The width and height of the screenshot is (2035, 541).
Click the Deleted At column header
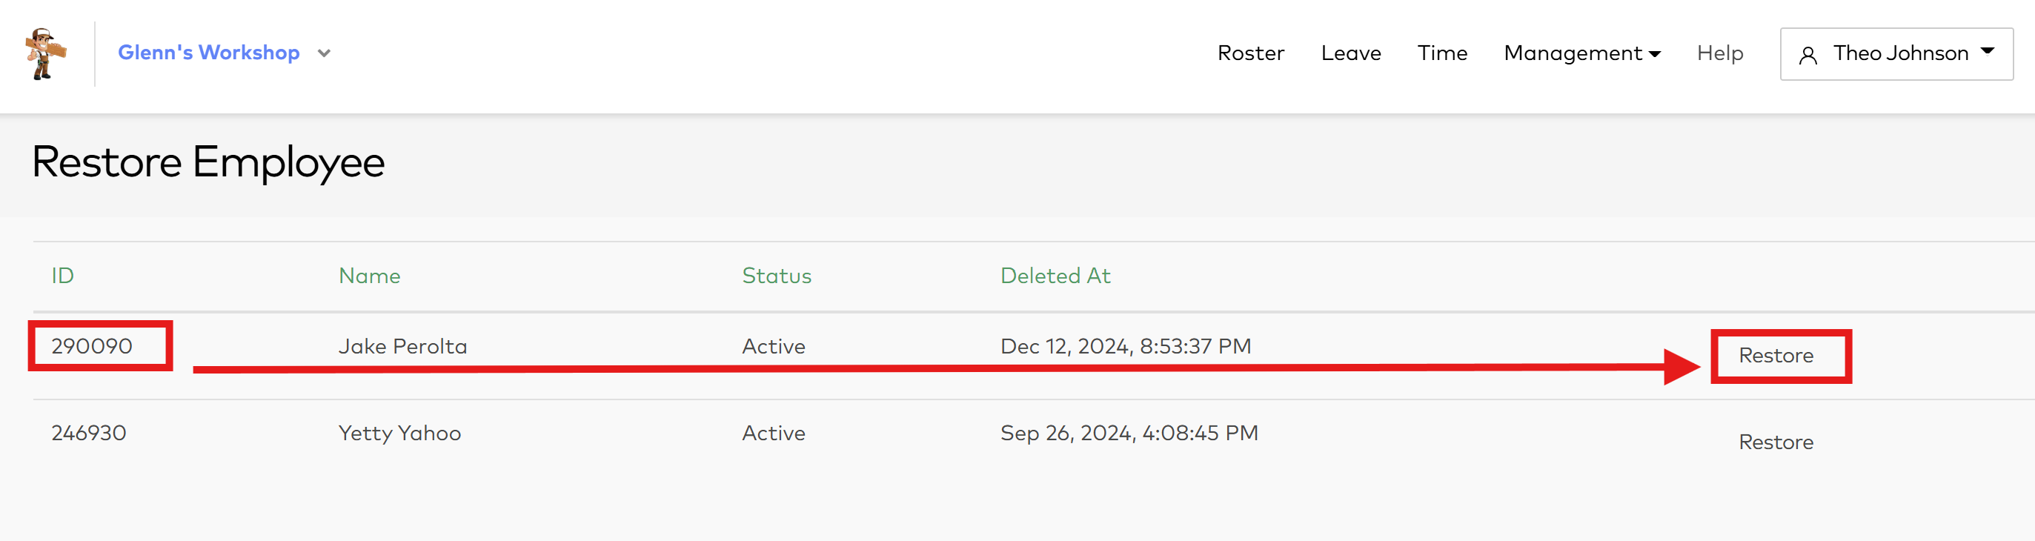click(x=1055, y=276)
